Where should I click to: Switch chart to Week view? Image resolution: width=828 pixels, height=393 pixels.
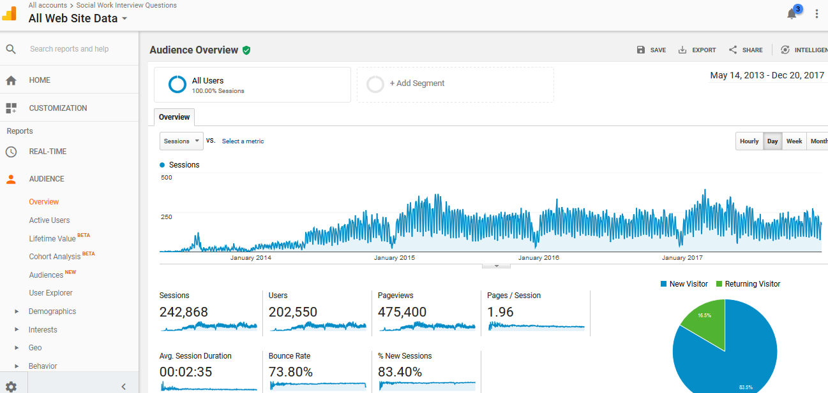click(x=794, y=141)
